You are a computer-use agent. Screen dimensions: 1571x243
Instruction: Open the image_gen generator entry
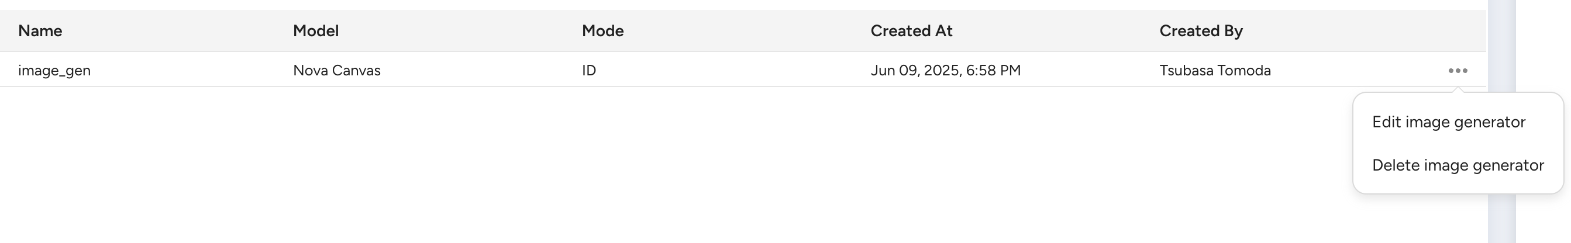click(x=54, y=71)
